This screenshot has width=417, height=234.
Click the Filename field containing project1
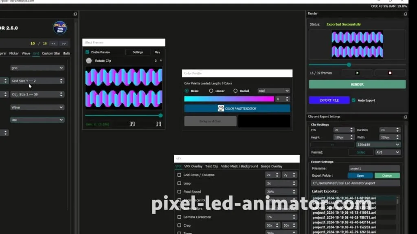click(x=374, y=169)
